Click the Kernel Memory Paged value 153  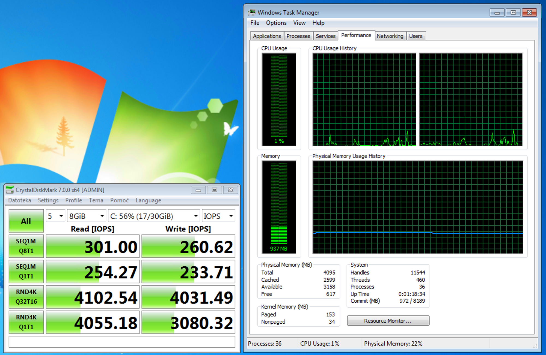click(330, 314)
